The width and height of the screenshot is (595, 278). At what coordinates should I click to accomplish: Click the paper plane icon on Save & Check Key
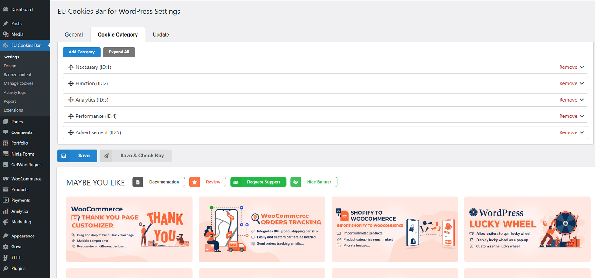[106, 156]
